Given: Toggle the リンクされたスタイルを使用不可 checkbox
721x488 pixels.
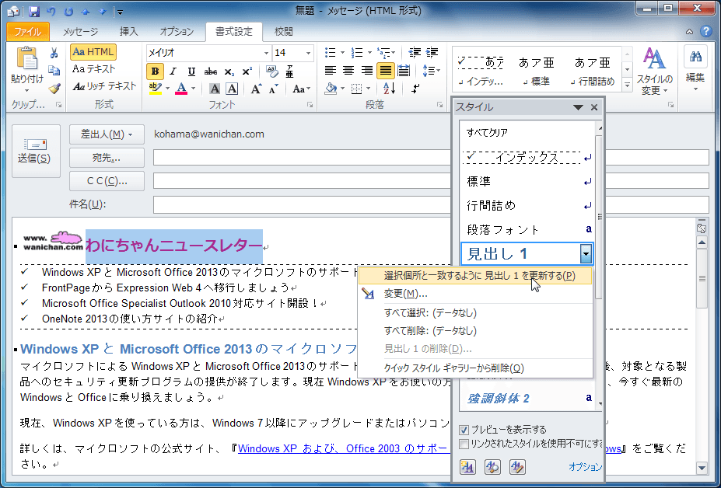Looking at the screenshot, I should (x=464, y=444).
